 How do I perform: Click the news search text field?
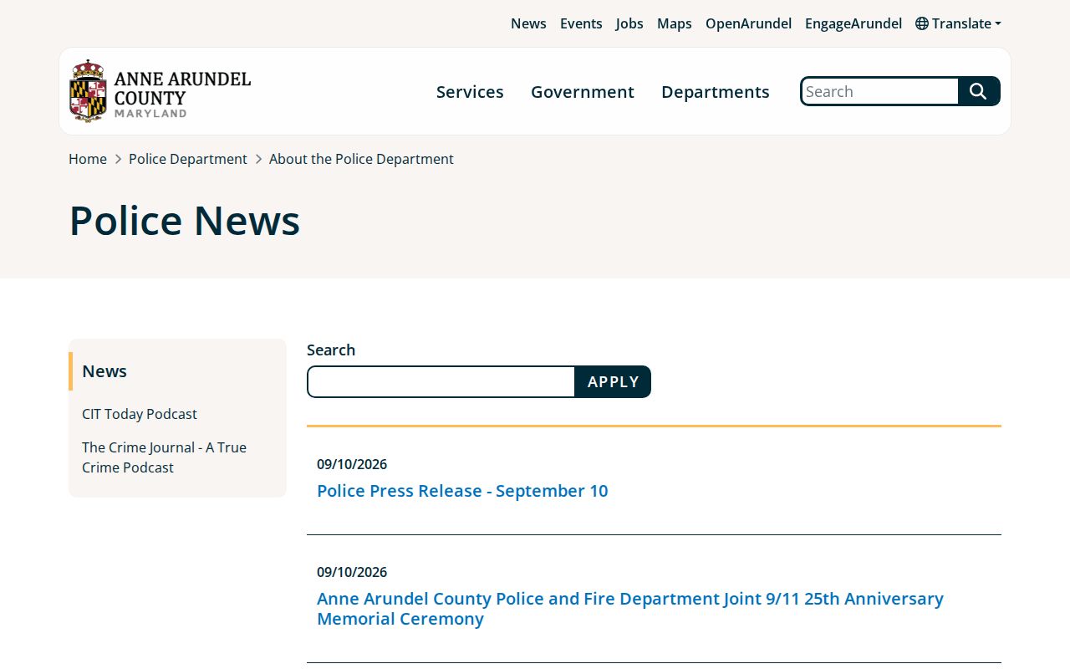441,381
